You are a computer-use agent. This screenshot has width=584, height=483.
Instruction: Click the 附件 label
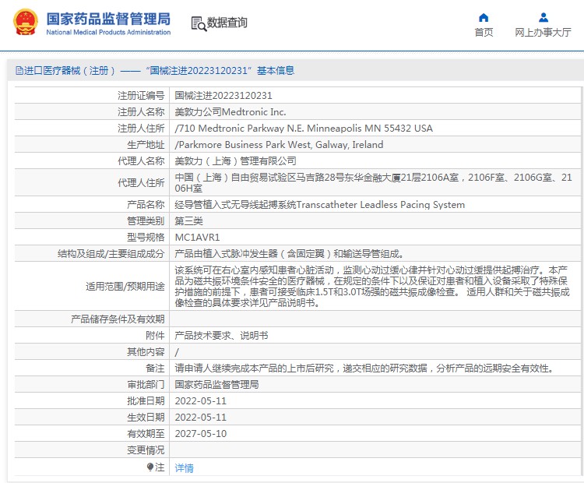155,336
